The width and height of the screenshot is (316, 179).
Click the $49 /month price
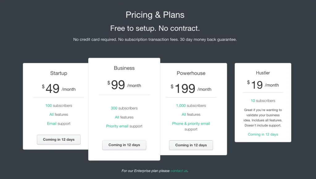pos(59,89)
